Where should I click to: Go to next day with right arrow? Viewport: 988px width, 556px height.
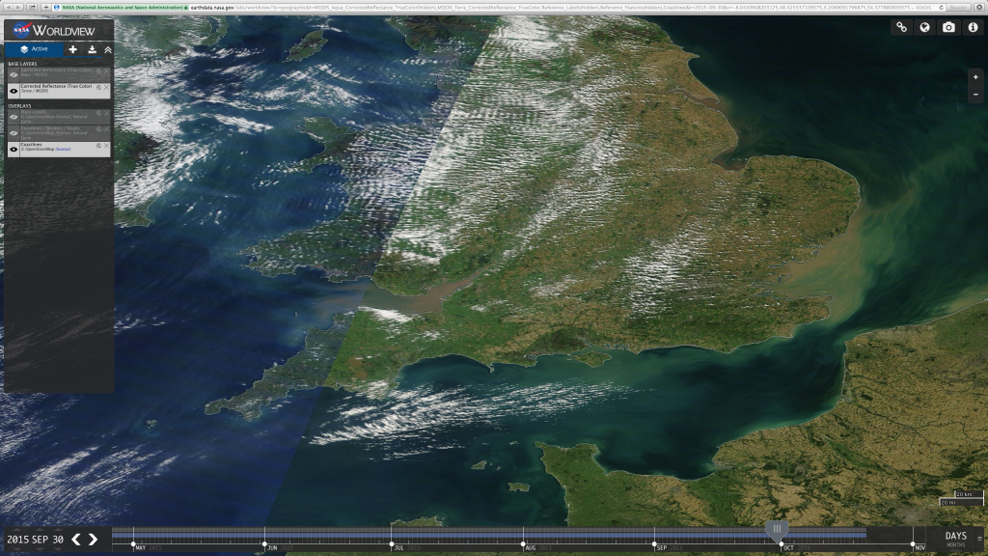tap(94, 539)
